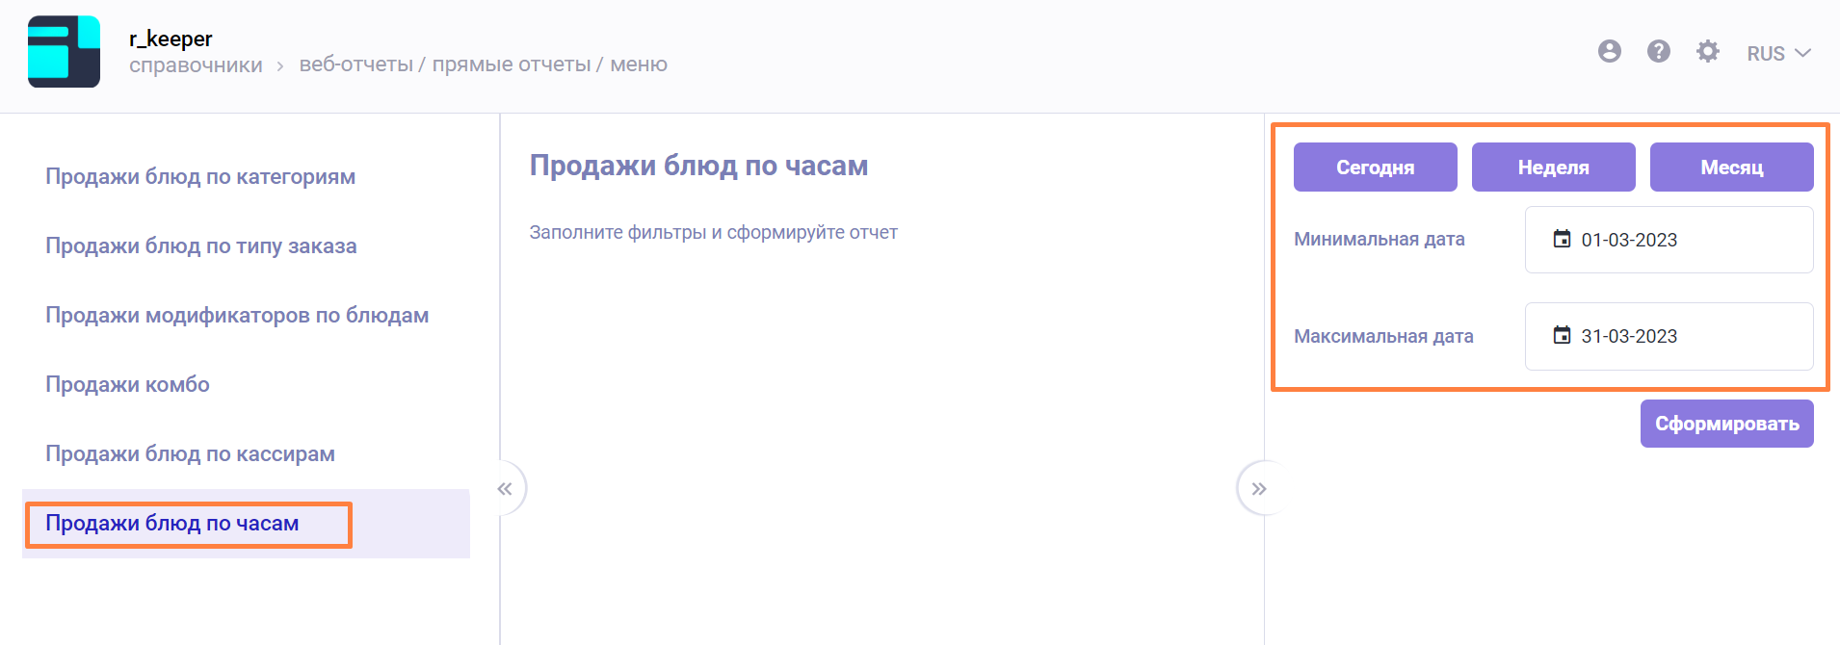Open Продажи блюд по категориям report
Image resolution: width=1840 pixels, height=645 pixels.
200,177
